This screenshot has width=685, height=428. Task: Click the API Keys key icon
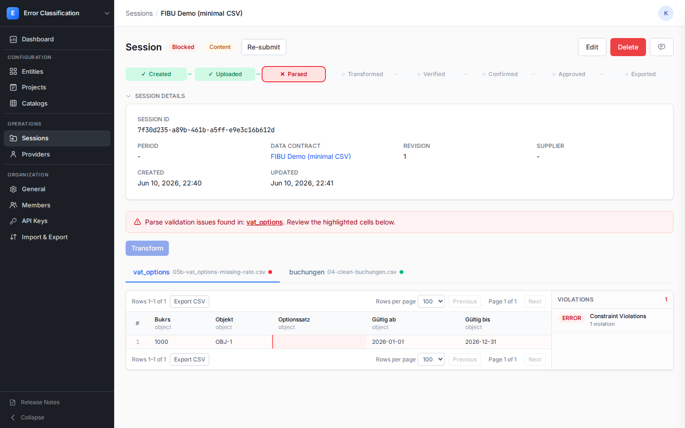click(x=13, y=221)
